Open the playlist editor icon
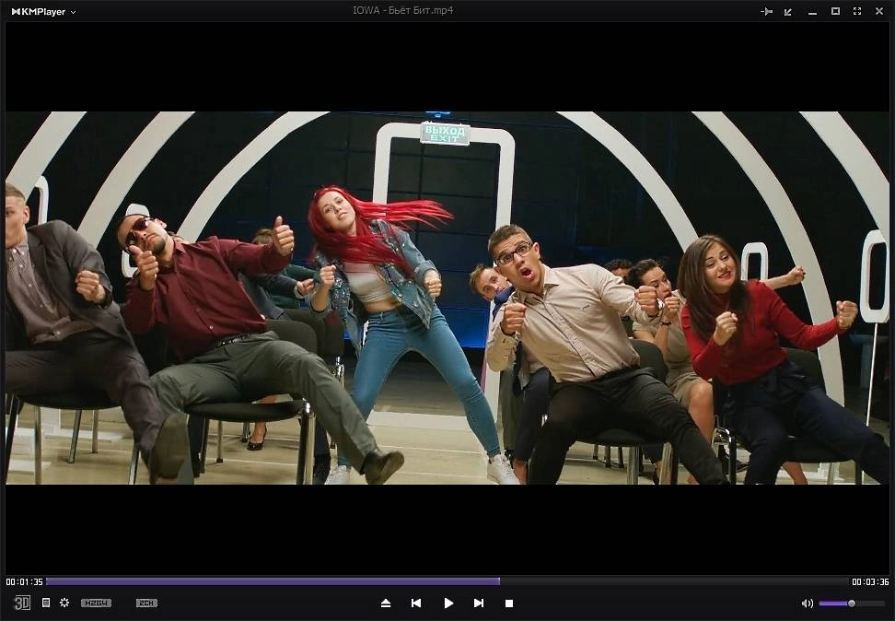Screen dimensions: 895x621 pos(46,603)
